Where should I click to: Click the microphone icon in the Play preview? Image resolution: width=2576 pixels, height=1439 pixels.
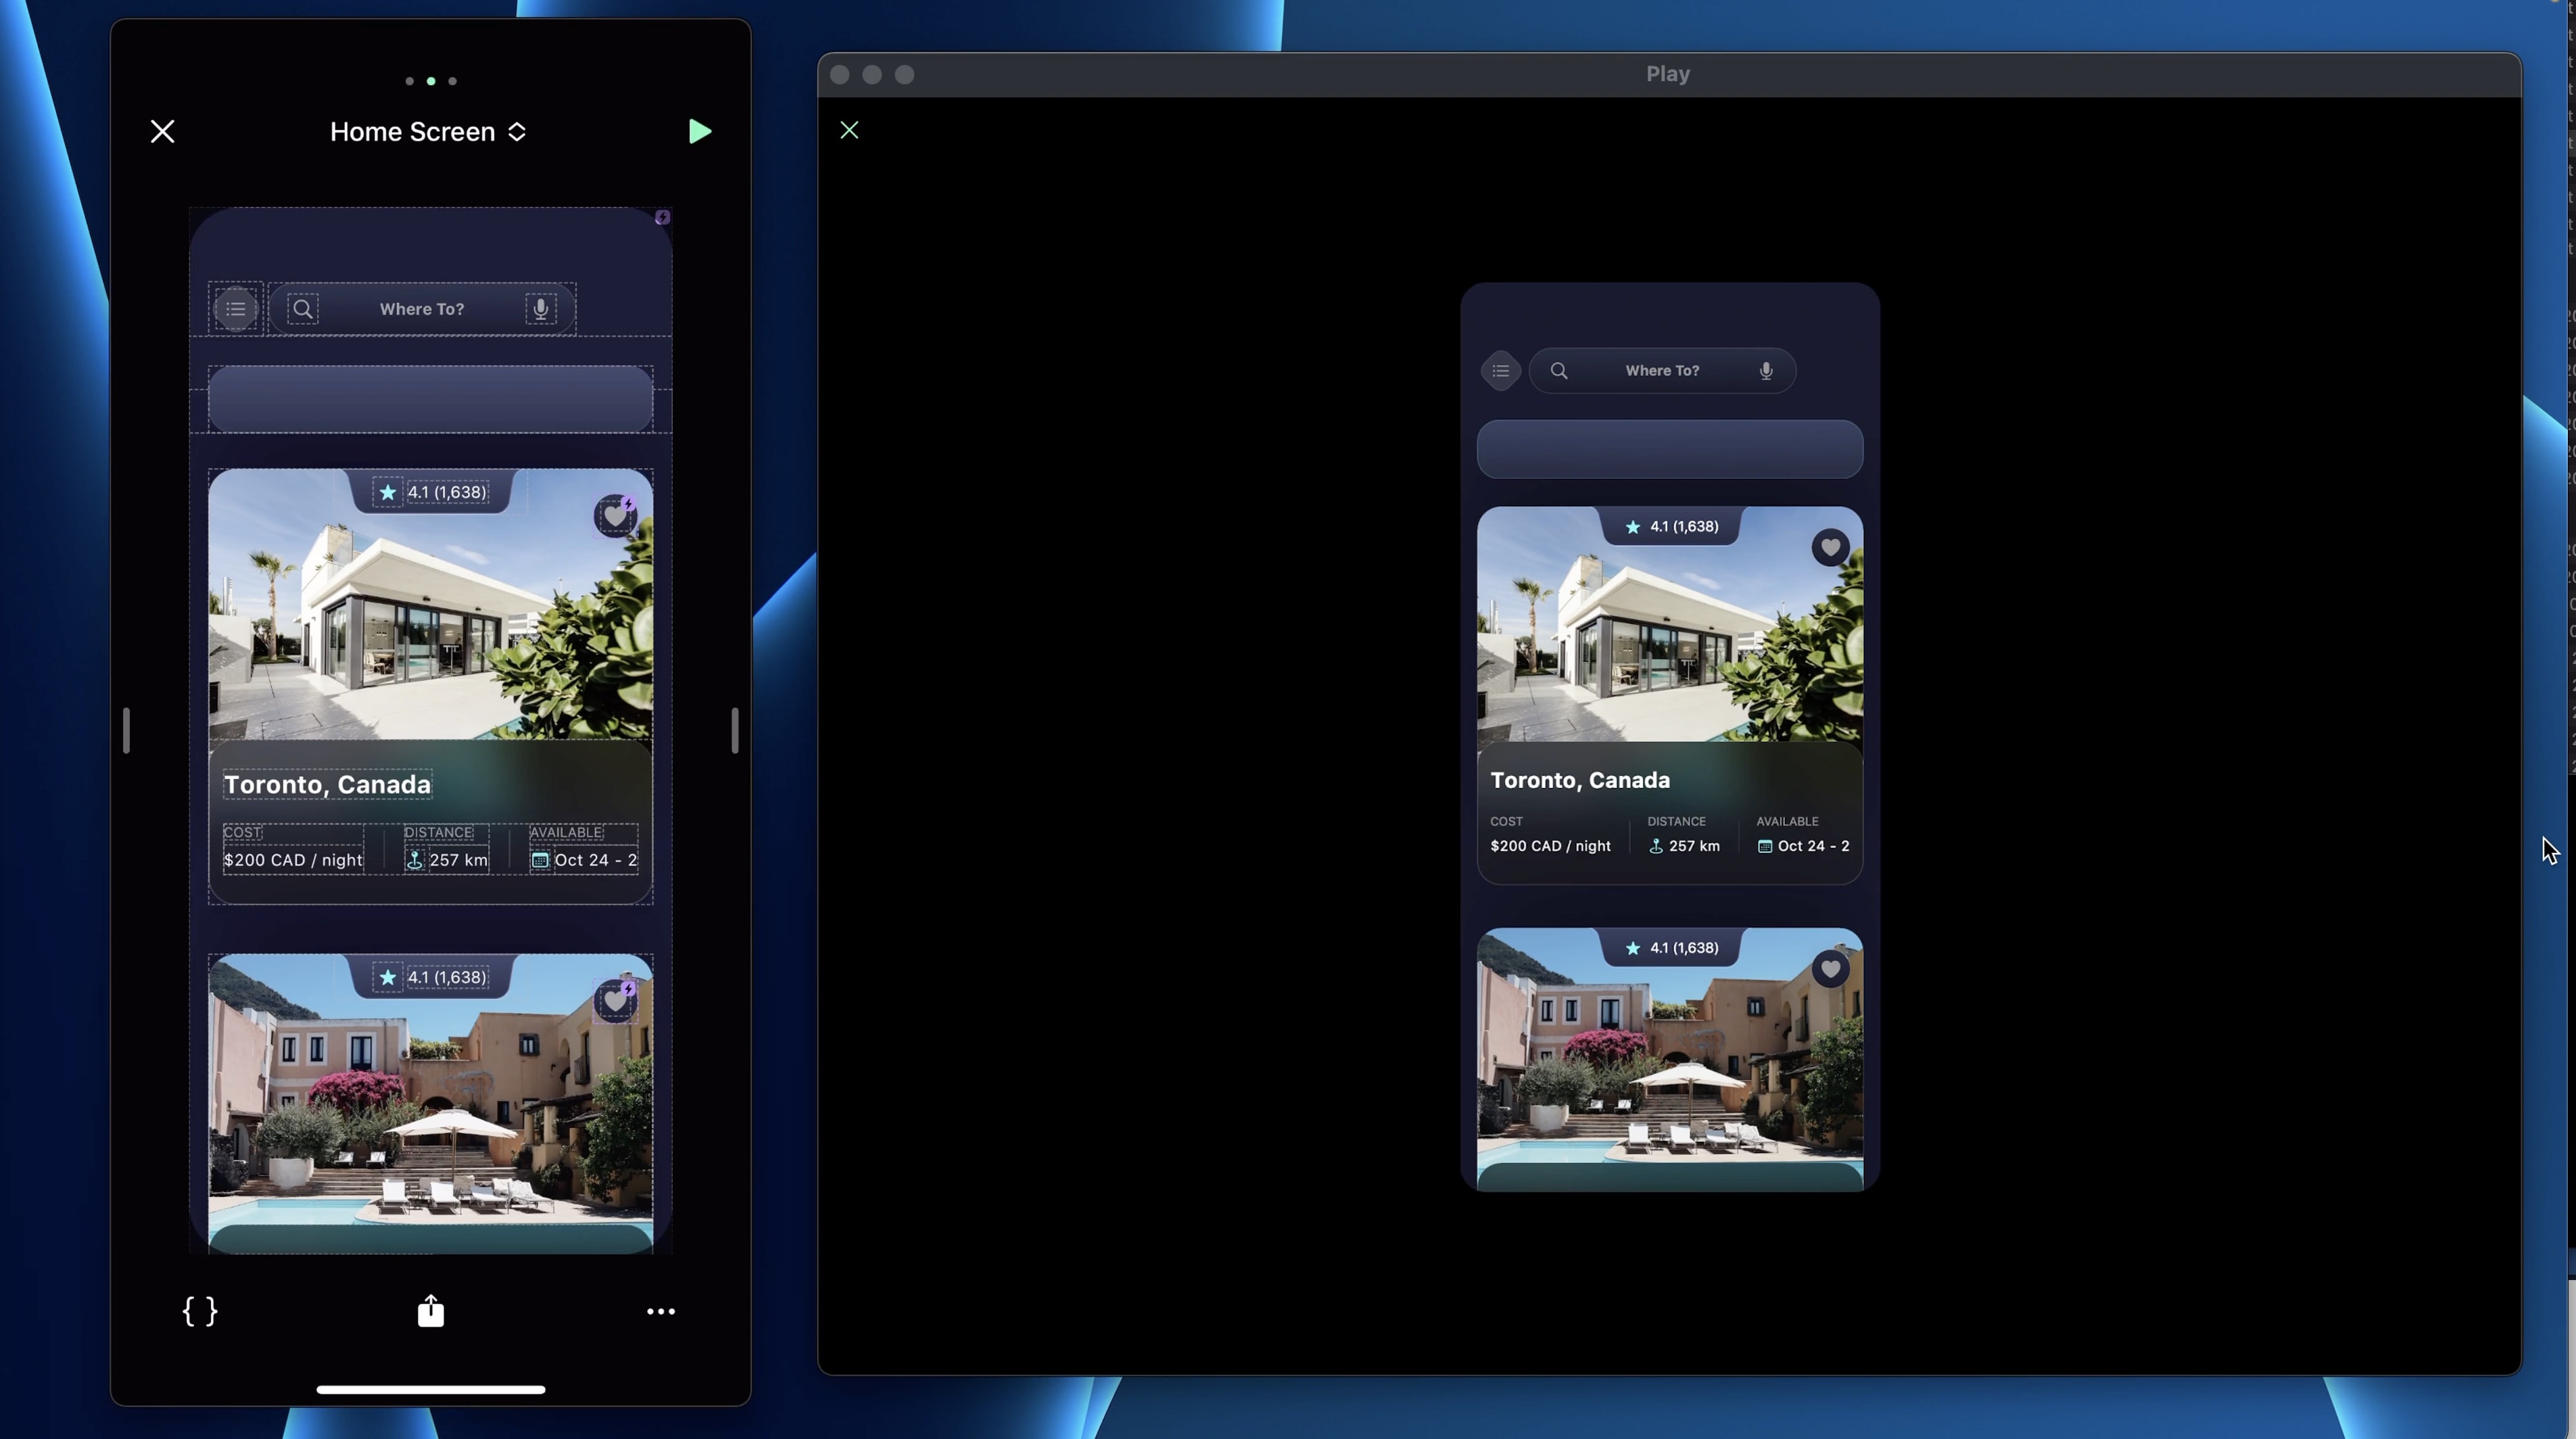point(1765,370)
